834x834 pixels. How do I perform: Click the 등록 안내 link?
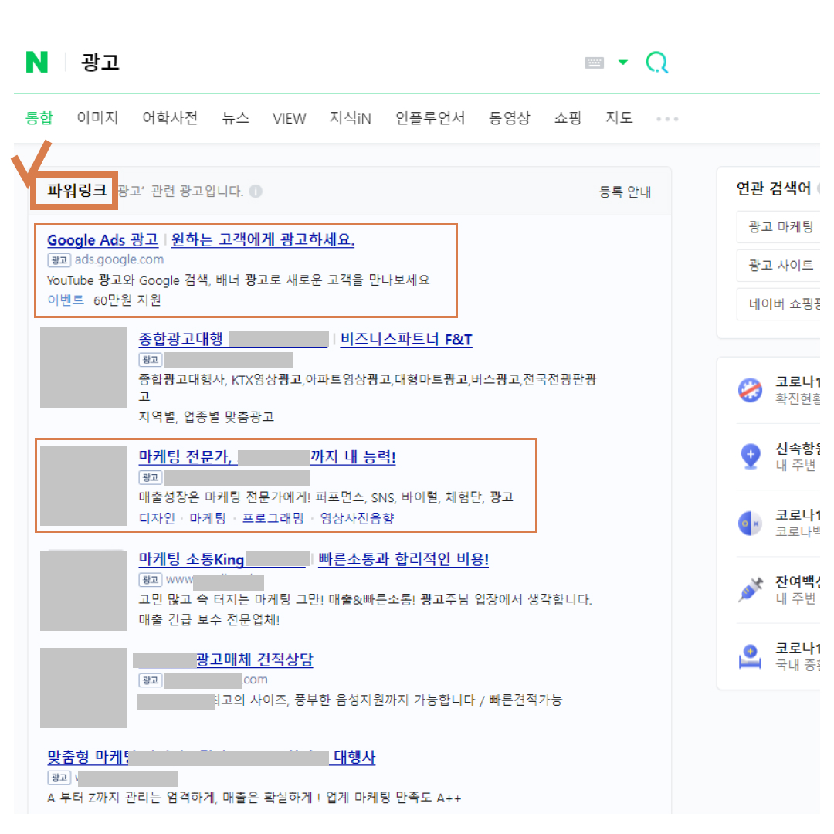click(x=626, y=192)
